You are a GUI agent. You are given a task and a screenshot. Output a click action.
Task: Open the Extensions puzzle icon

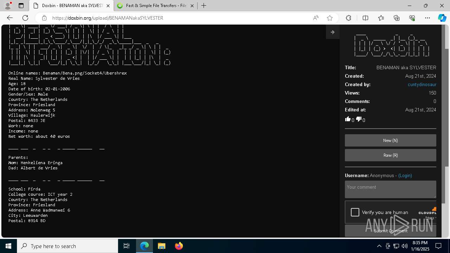[348, 18]
